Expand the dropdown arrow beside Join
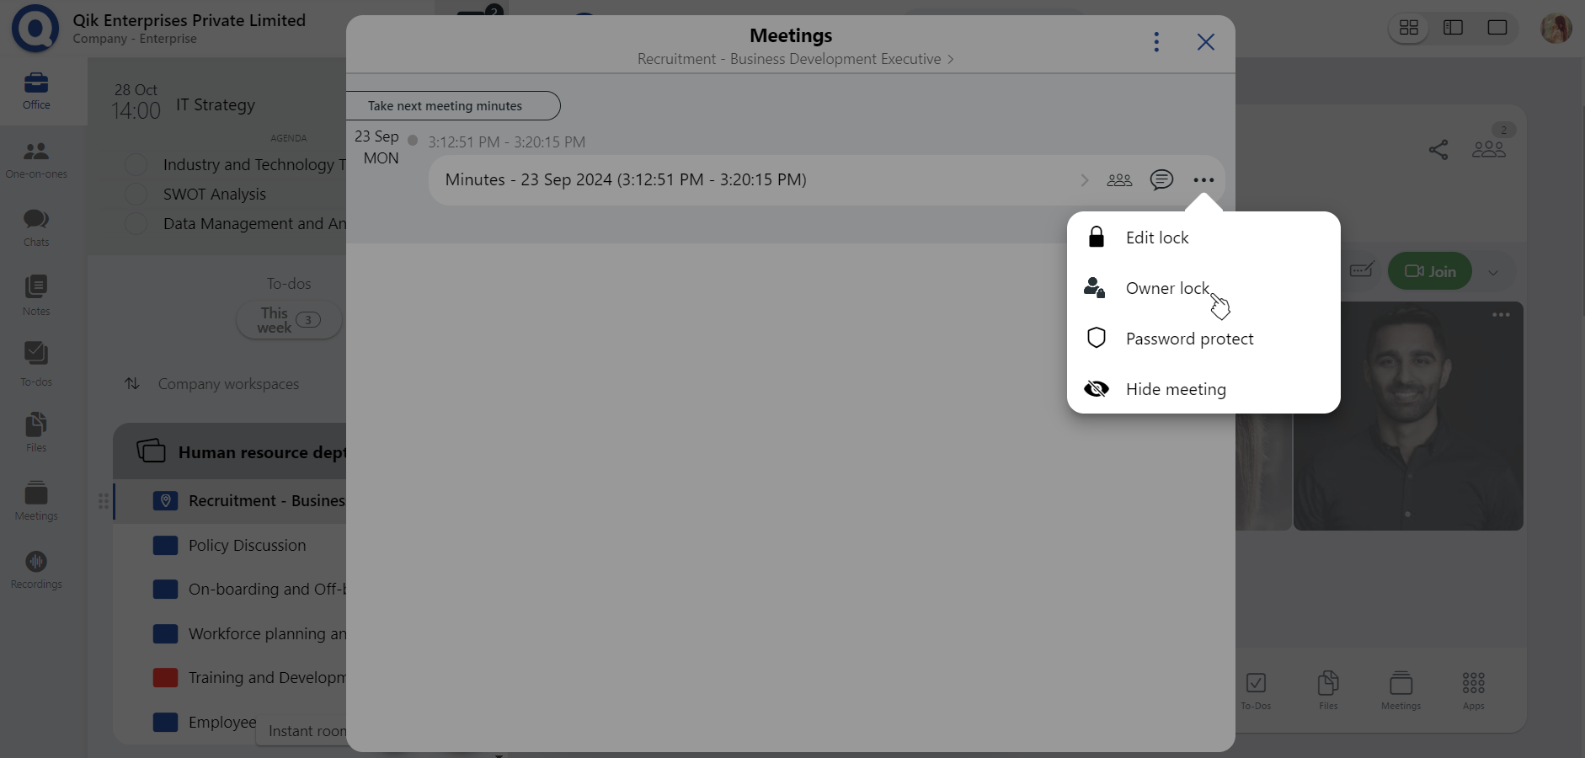The width and height of the screenshot is (1585, 758). (1493, 272)
